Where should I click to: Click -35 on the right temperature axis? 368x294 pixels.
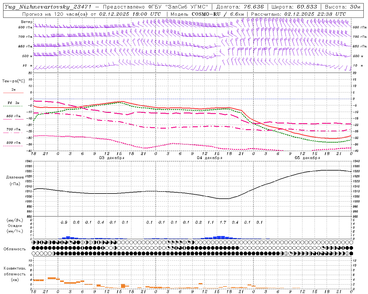pyautogui.click(x=356, y=144)
